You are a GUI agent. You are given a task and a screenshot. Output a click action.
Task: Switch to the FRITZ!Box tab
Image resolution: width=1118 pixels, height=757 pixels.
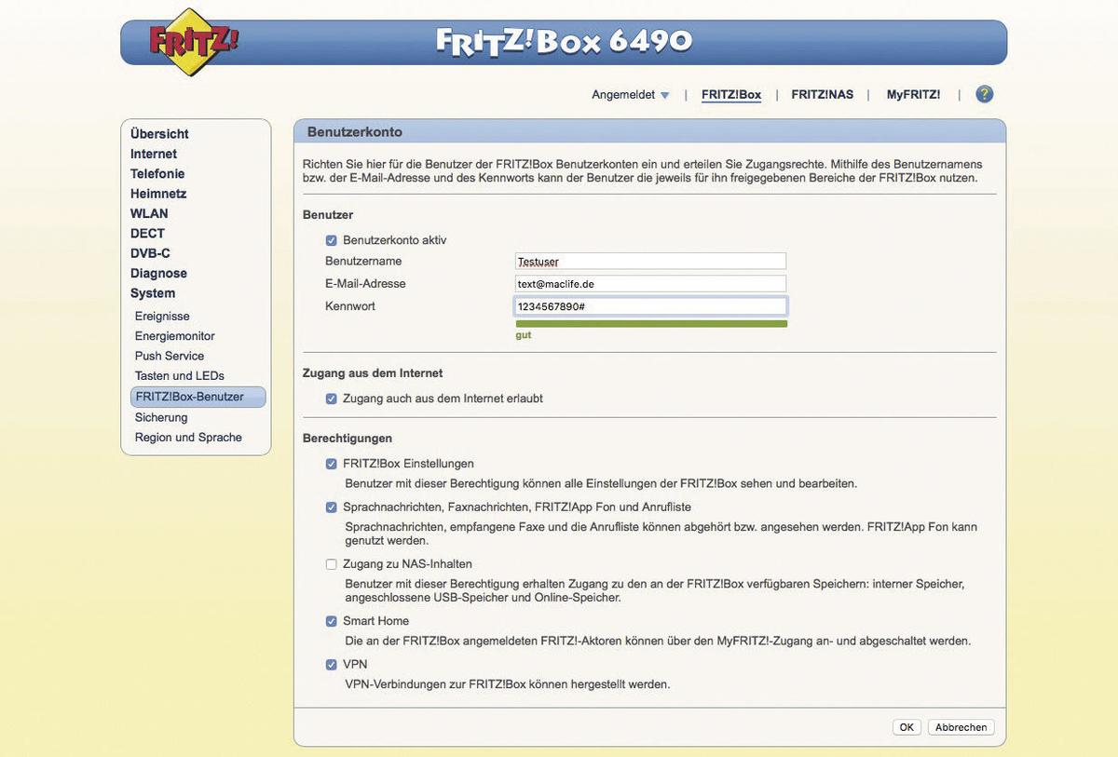pos(731,95)
